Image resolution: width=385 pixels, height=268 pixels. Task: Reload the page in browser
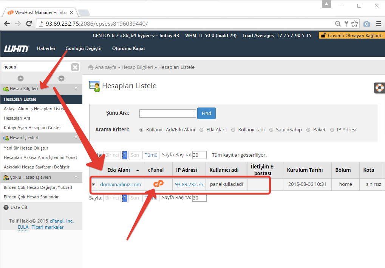click(29, 24)
